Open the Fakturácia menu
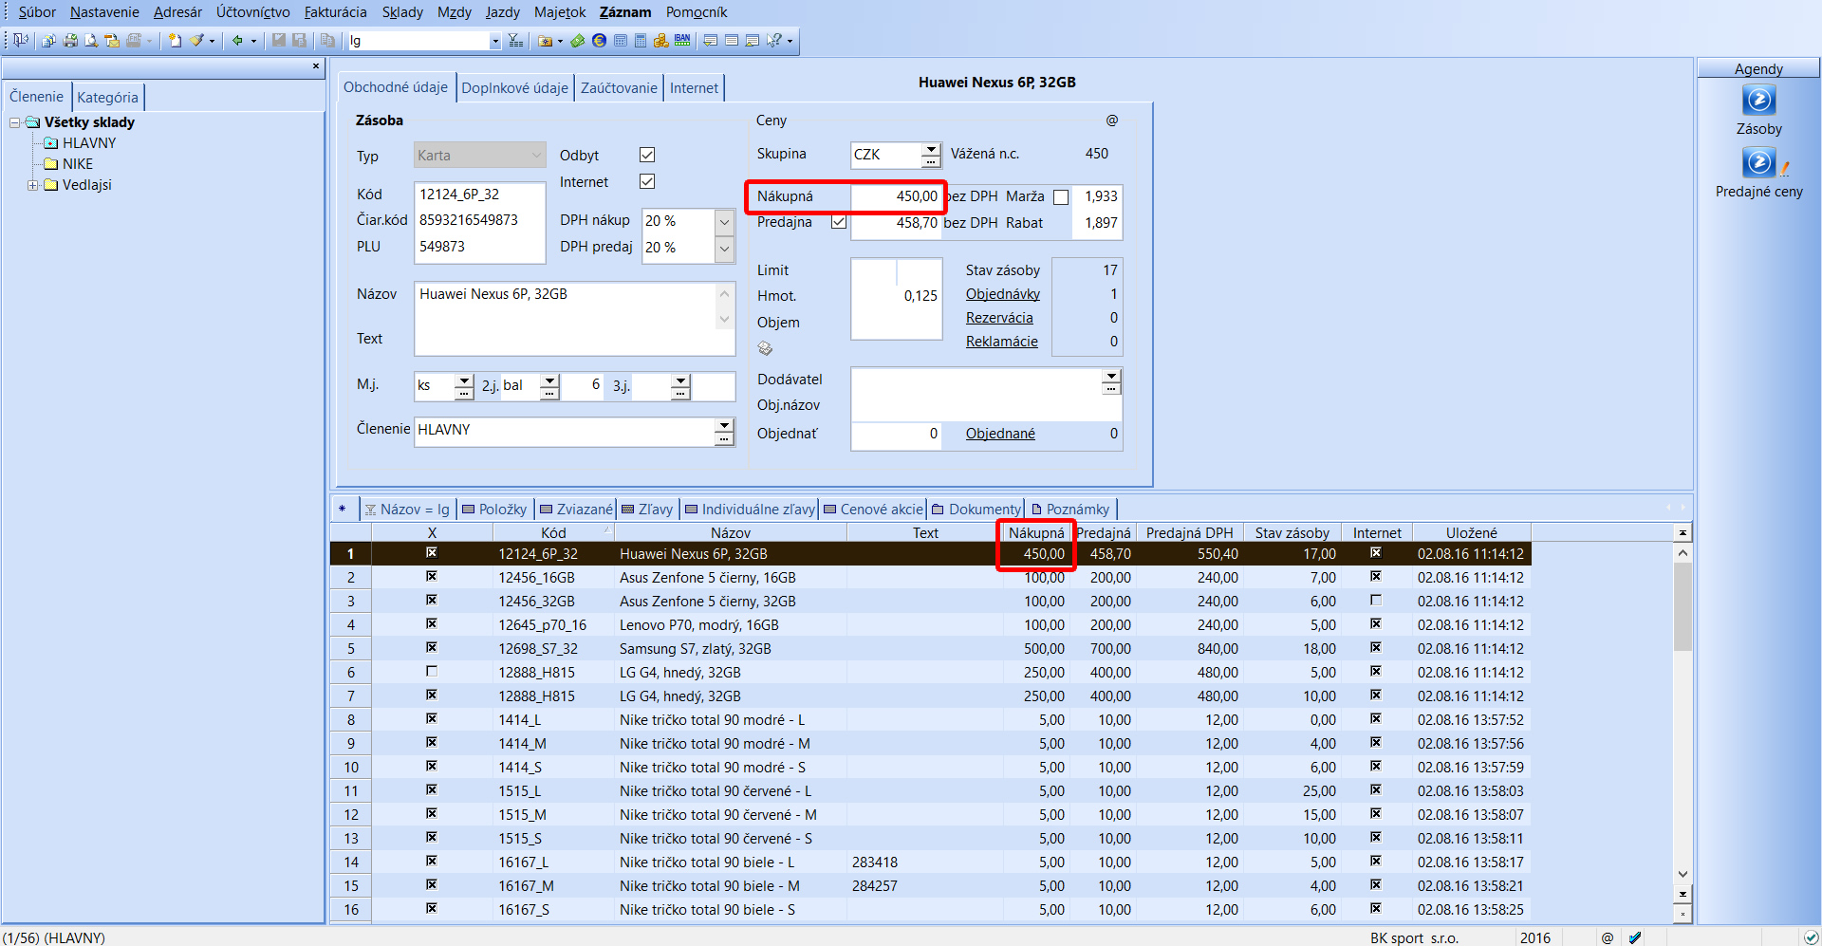Viewport: 1822px width, 946px height. pyautogui.click(x=335, y=12)
